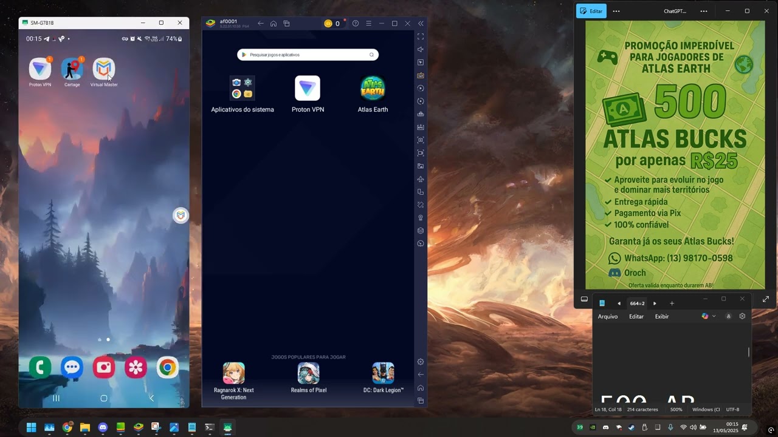Open Discord from the taskbar
The width and height of the screenshot is (778, 437).
[103, 427]
